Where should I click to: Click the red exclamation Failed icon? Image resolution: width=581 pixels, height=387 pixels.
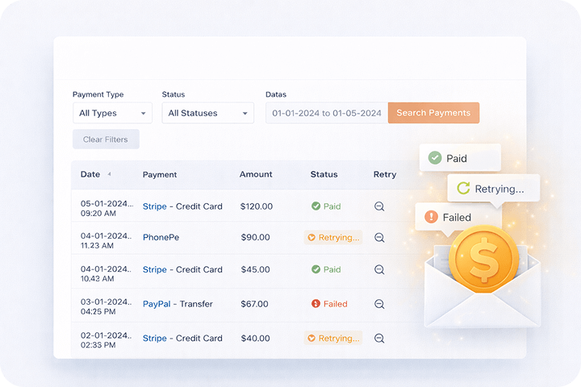pos(431,217)
